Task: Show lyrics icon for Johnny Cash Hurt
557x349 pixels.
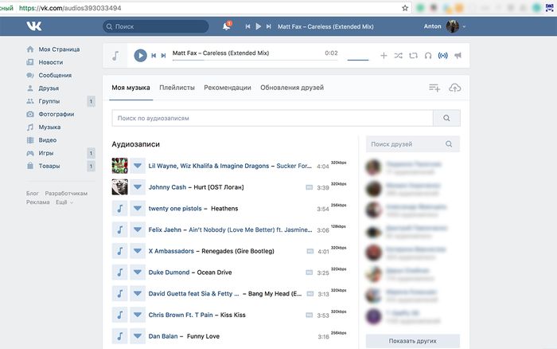Action: [x=309, y=187]
